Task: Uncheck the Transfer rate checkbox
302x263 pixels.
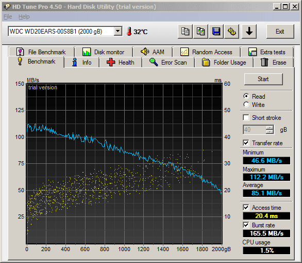Action: coord(246,143)
